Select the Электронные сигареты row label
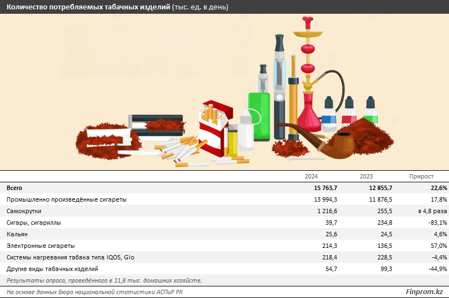This screenshot has width=449, height=298. pyautogui.click(x=40, y=246)
